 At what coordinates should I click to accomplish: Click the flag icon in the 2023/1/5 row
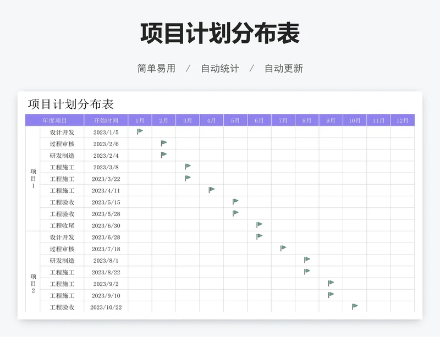point(140,131)
